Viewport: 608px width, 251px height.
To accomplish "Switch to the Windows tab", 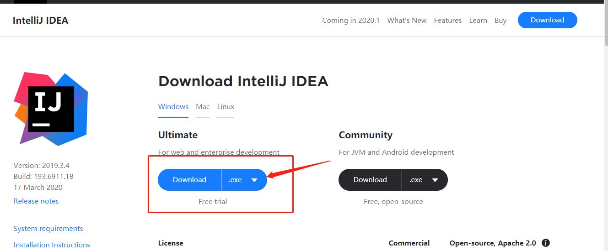I will [173, 107].
